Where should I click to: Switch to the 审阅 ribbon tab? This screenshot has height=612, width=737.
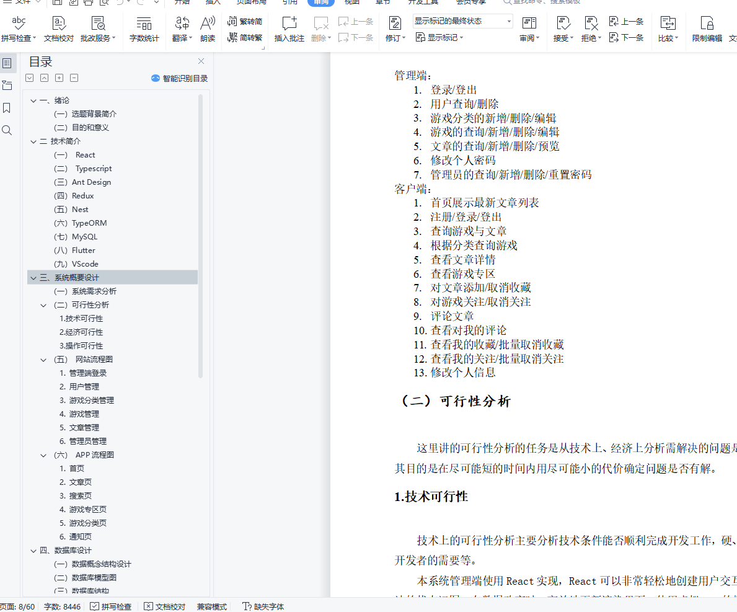coord(321,2)
